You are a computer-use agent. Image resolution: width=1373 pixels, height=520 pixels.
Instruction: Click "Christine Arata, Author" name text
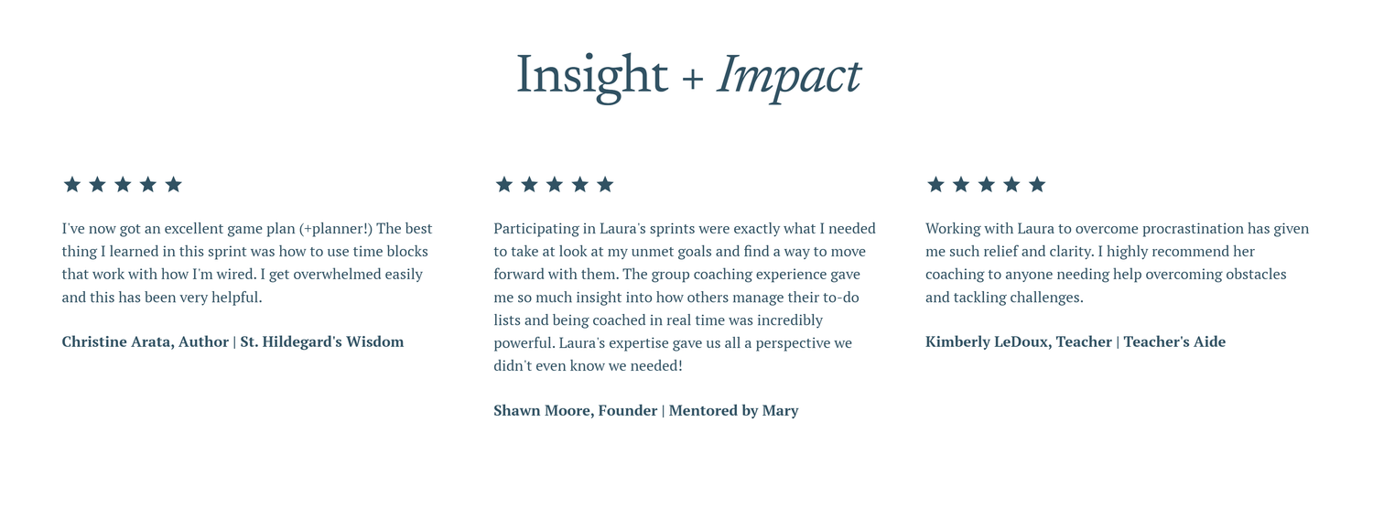(x=146, y=342)
